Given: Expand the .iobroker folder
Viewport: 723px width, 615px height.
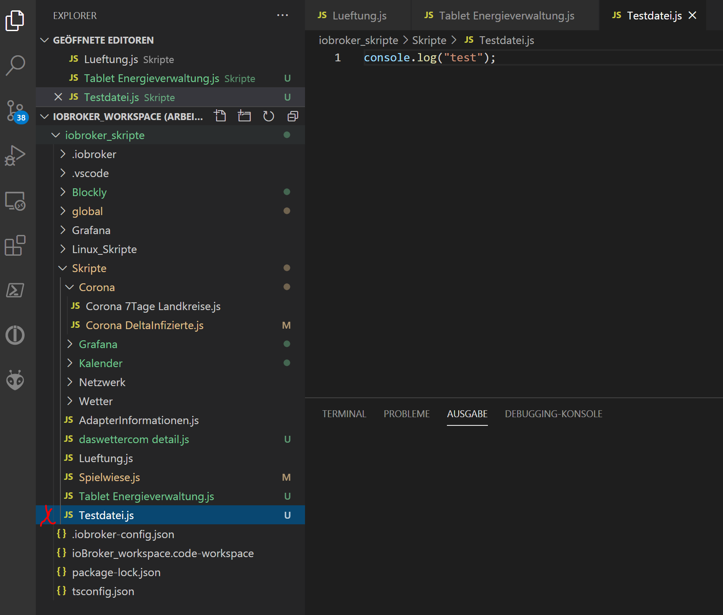Looking at the screenshot, I should point(63,154).
